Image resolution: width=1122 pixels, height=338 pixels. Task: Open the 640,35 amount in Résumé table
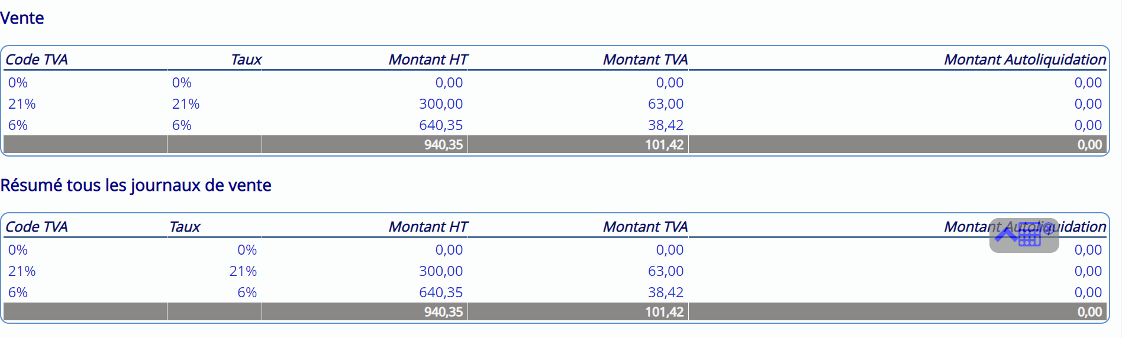pos(440,292)
